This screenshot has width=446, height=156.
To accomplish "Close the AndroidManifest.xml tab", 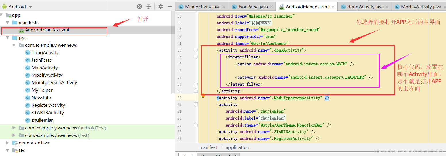I will coord(333,7).
